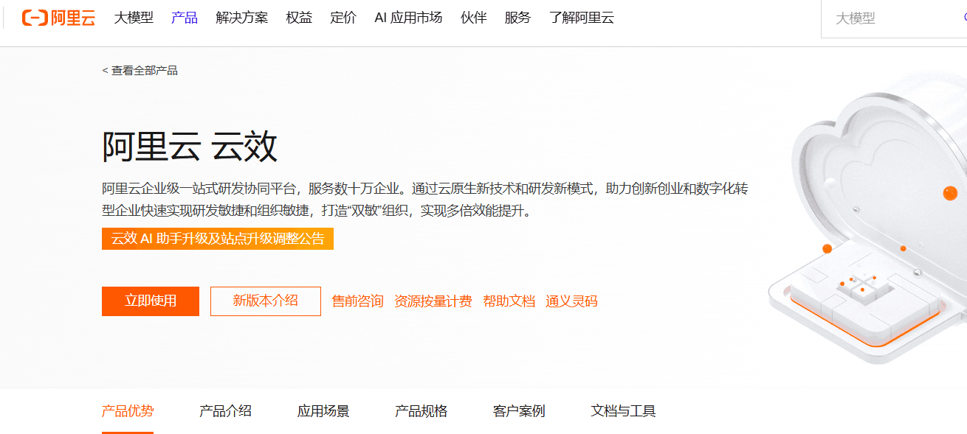
Task: Go back via 查看全部产品 link
Action: coord(140,71)
